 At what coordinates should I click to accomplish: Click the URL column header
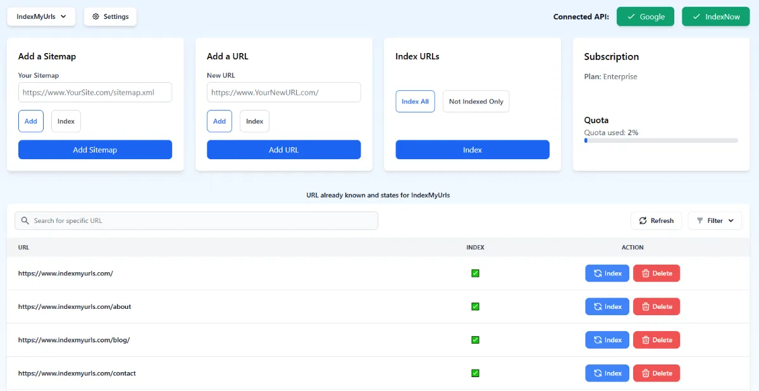(23, 248)
